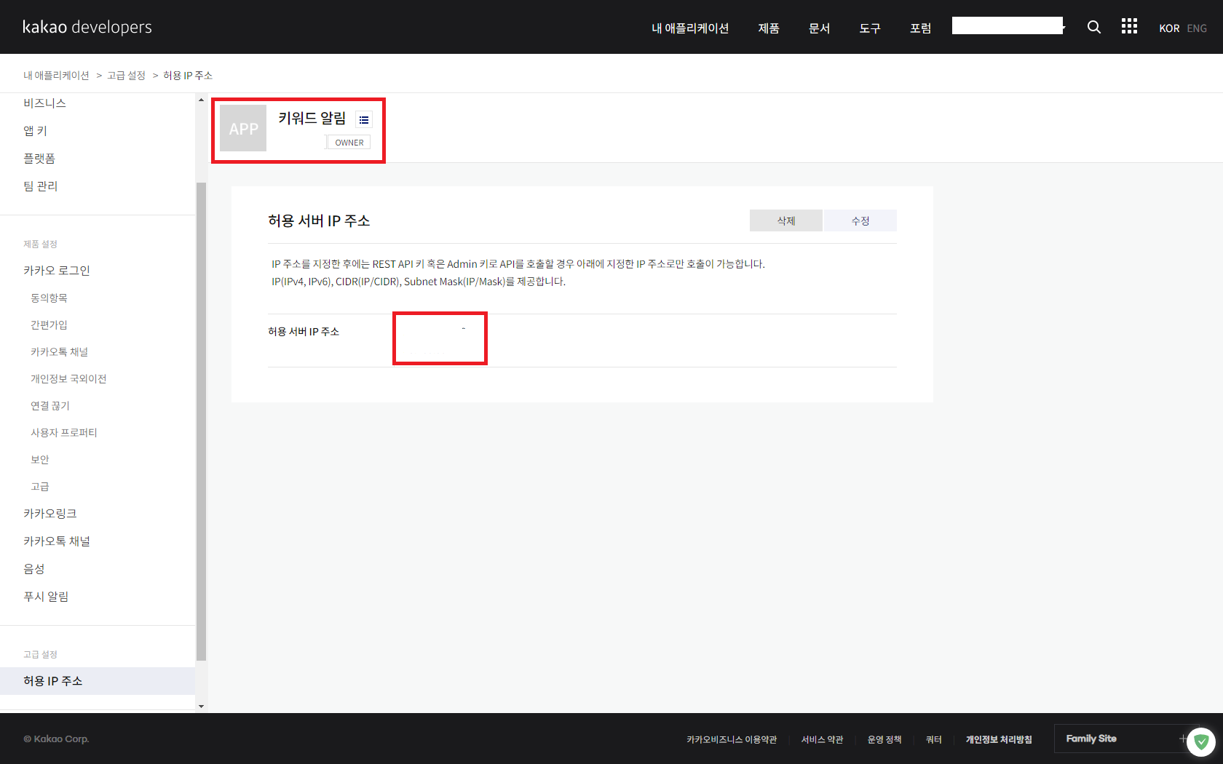
Task: Click sidebar scrollbar down arrow
Action: point(201,707)
